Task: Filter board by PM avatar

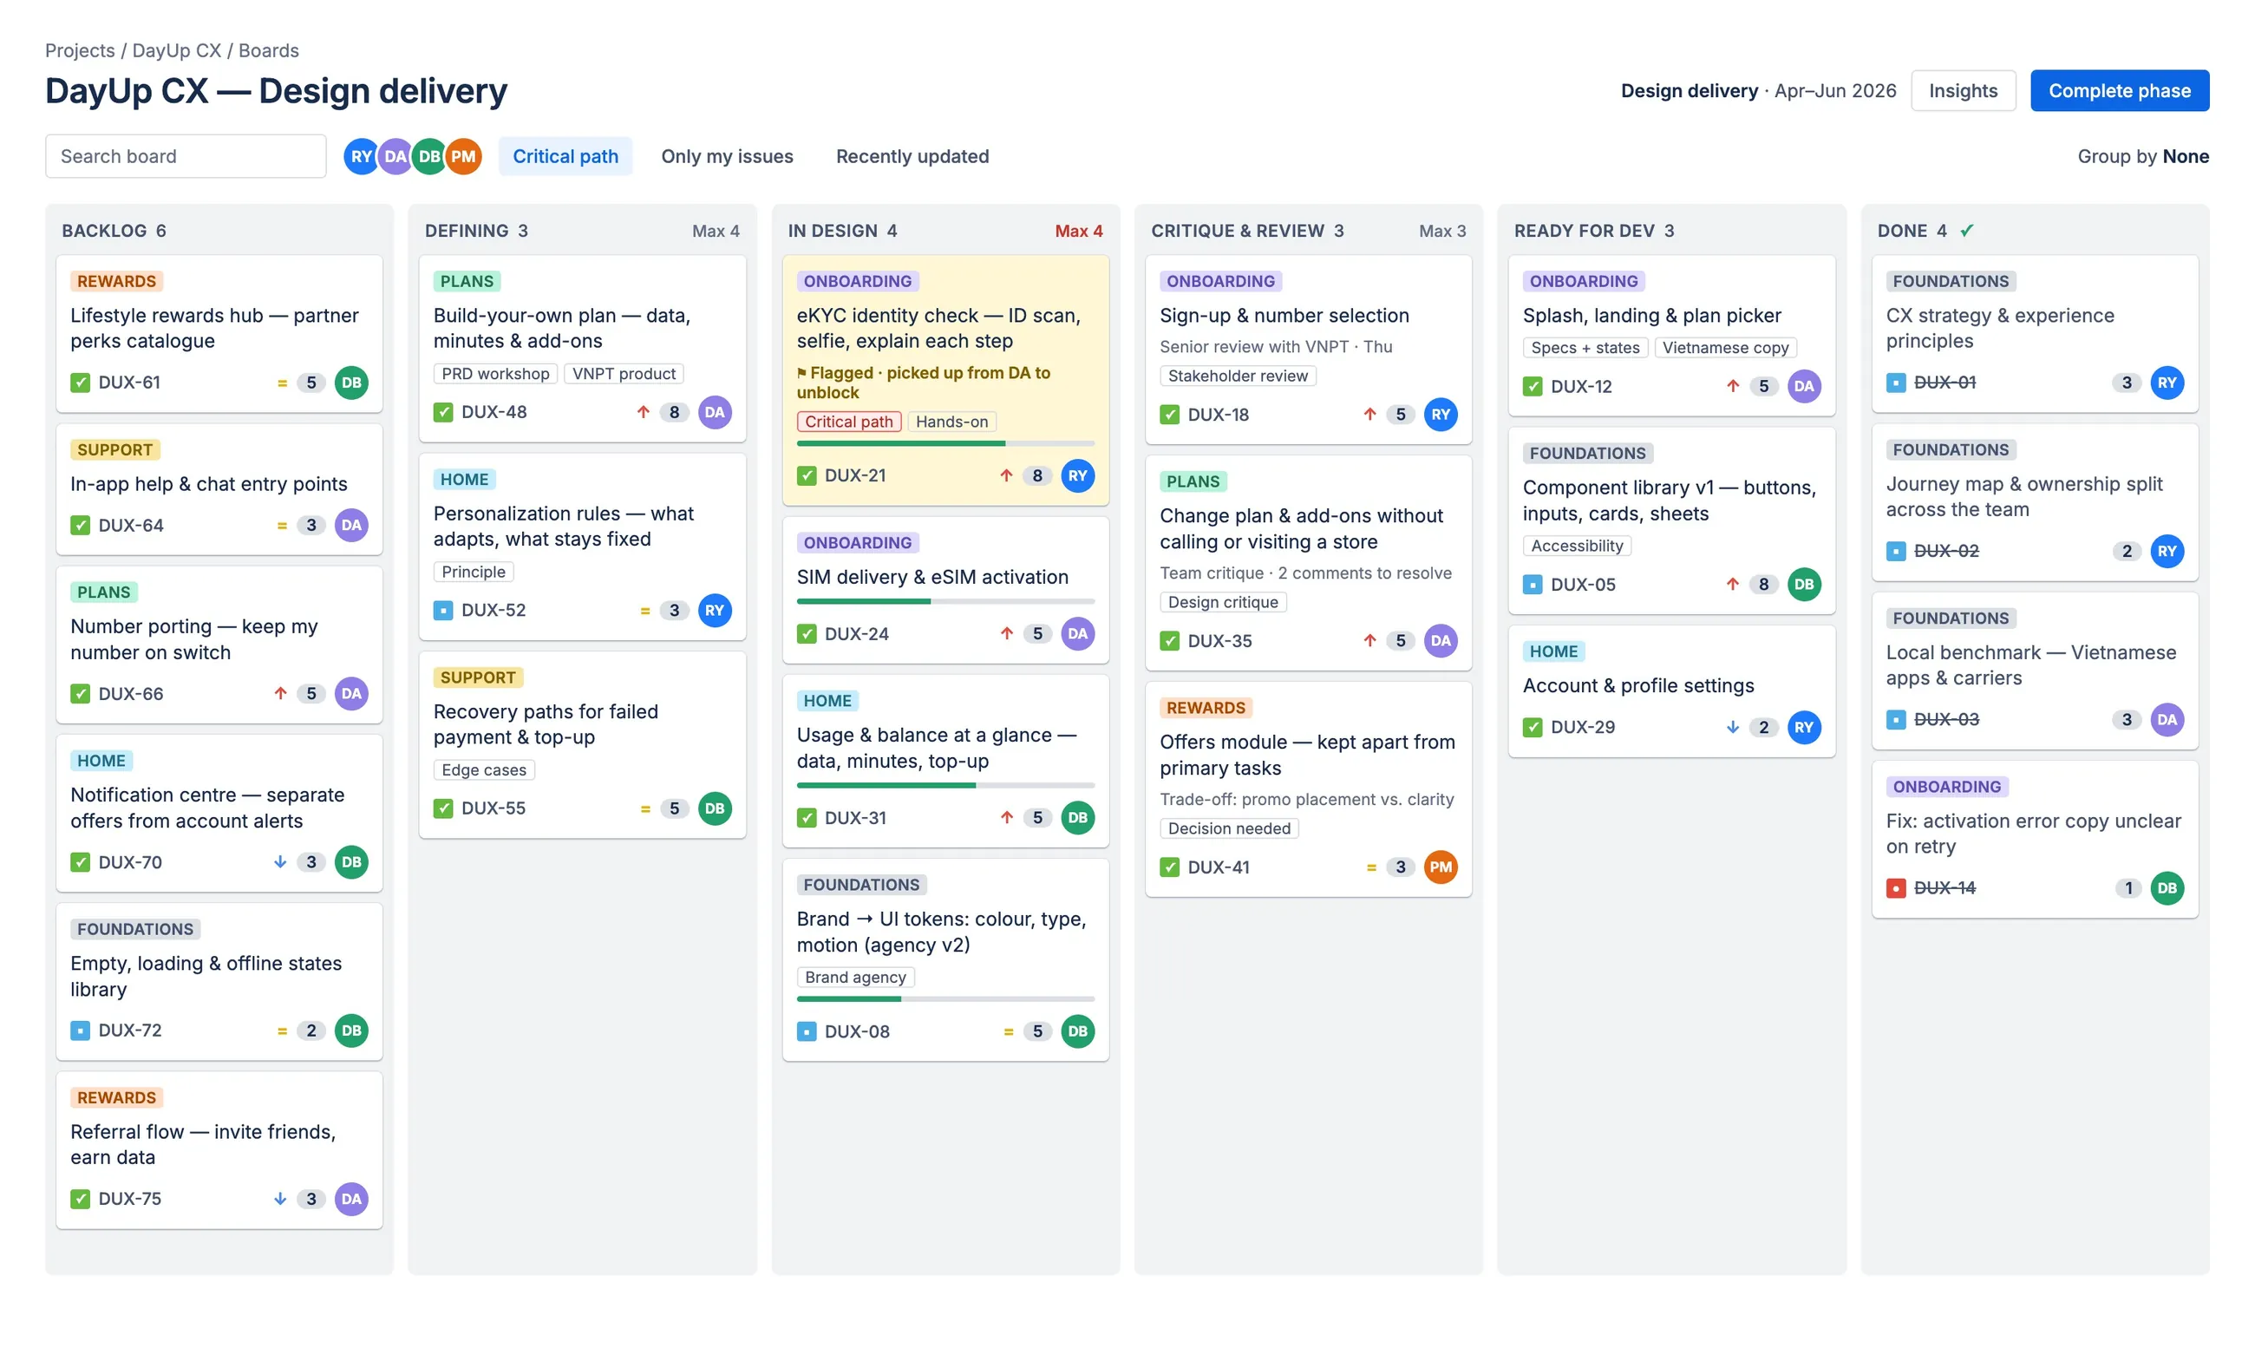Action: pyautogui.click(x=463, y=156)
